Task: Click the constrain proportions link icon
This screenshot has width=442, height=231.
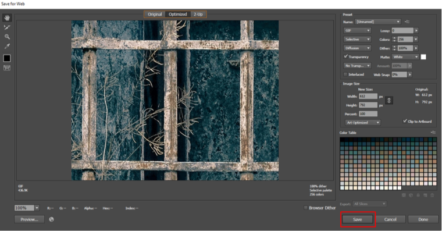Action: [388, 100]
